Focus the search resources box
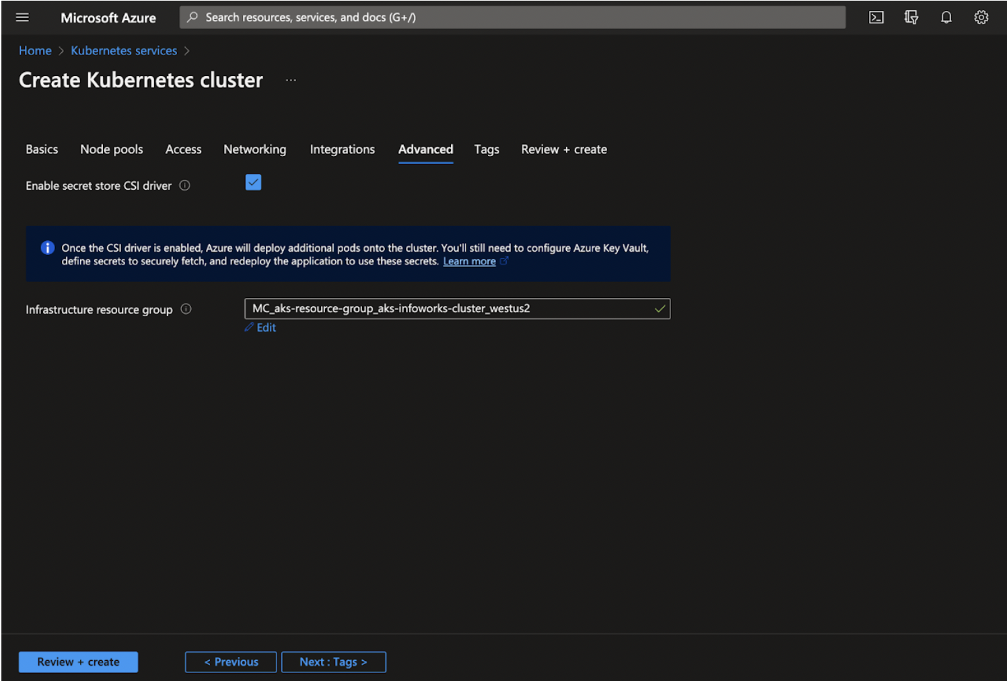The image size is (1007, 681). pos(512,17)
